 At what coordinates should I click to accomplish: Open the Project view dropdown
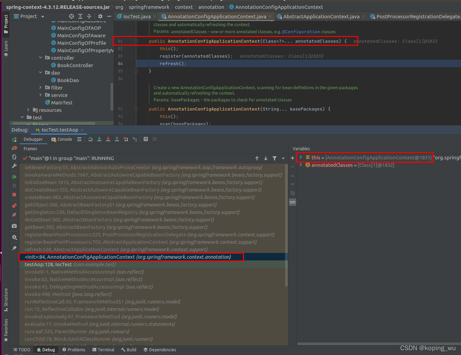pyautogui.click(x=43, y=17)
